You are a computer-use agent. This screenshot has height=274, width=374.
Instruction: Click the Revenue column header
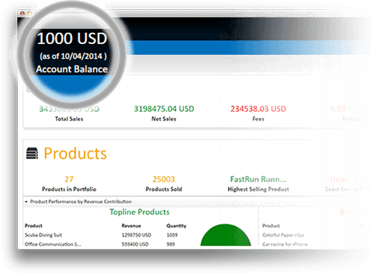(131, 226)
